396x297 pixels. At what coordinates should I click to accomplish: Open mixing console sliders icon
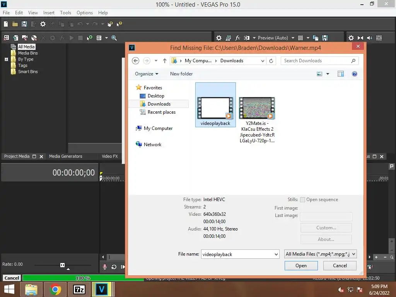tap(379, 38)
